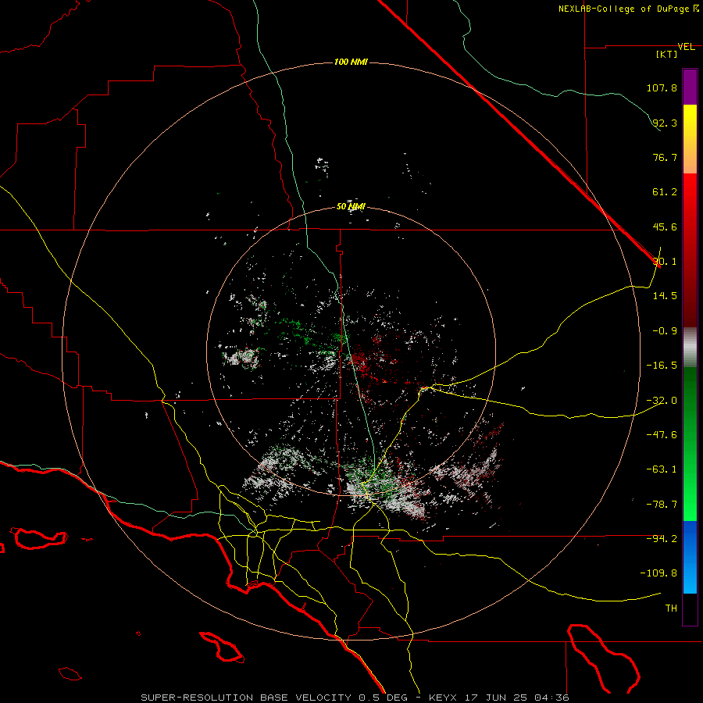
Task: Pick the blue segment of the color bar
Action: click(x=690, y=557)
